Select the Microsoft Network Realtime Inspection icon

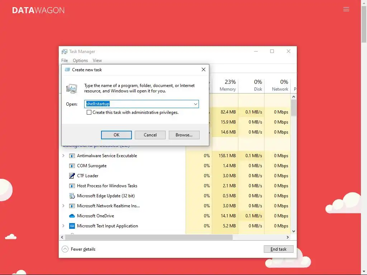(72, 206)
